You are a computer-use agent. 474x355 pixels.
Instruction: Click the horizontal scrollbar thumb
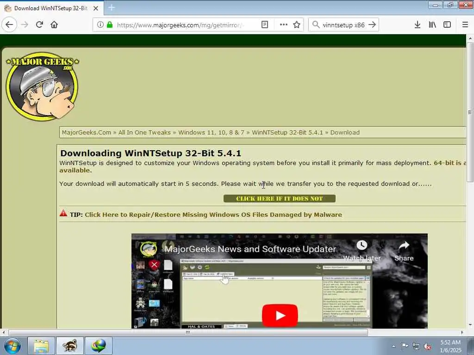[x=188, y=332]
